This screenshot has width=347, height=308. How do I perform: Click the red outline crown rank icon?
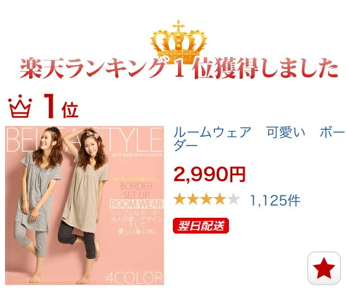point(20,106)
